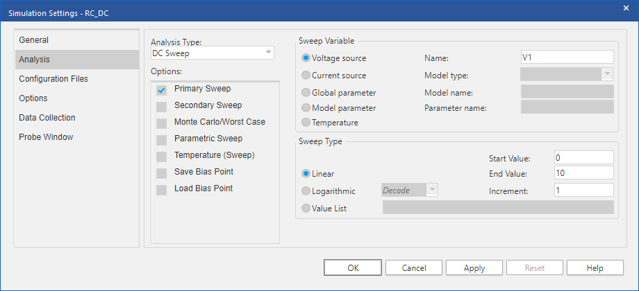This screenshot has height=291, width=639.
Task: Check the Monte Carlo/Worst Case option
Action: click(162, 123)
